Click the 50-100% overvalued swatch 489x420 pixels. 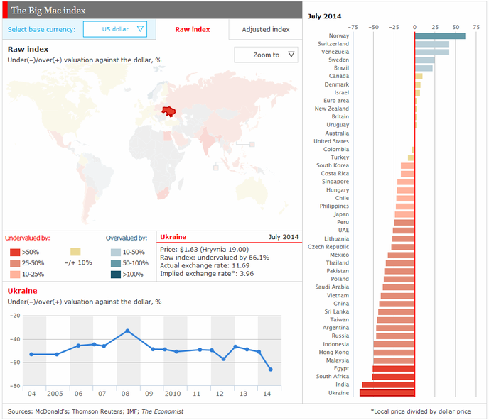tap(116, 263)
